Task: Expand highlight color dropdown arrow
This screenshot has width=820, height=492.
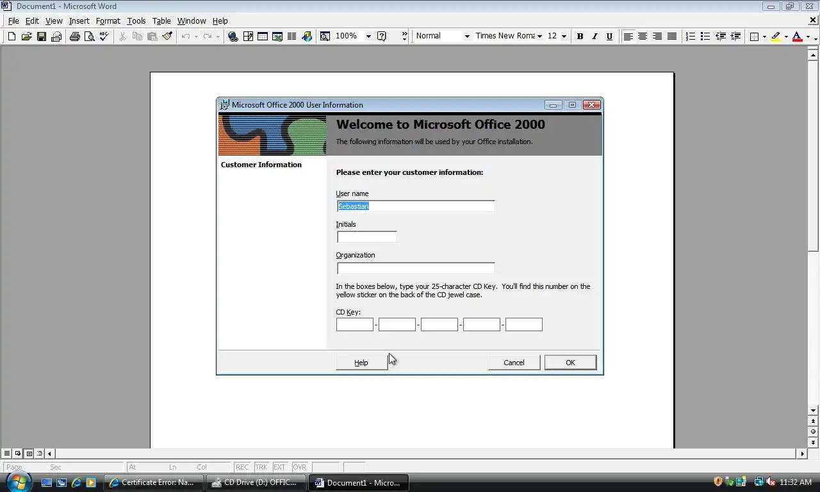Action: tap(786, 37)
